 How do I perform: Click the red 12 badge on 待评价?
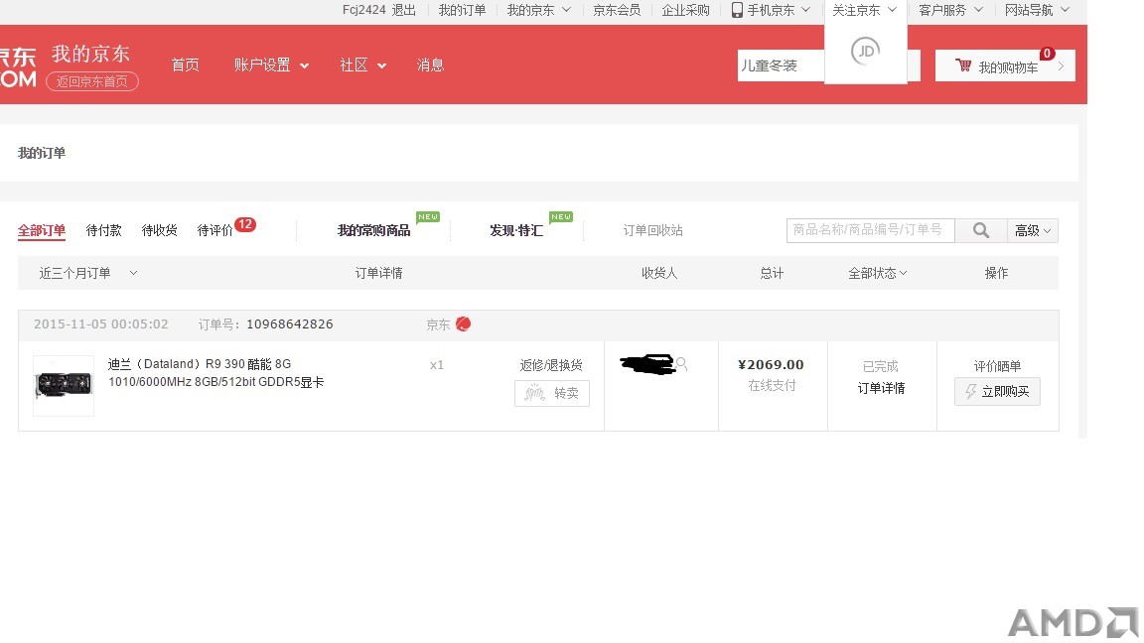(x=245, y=224)
